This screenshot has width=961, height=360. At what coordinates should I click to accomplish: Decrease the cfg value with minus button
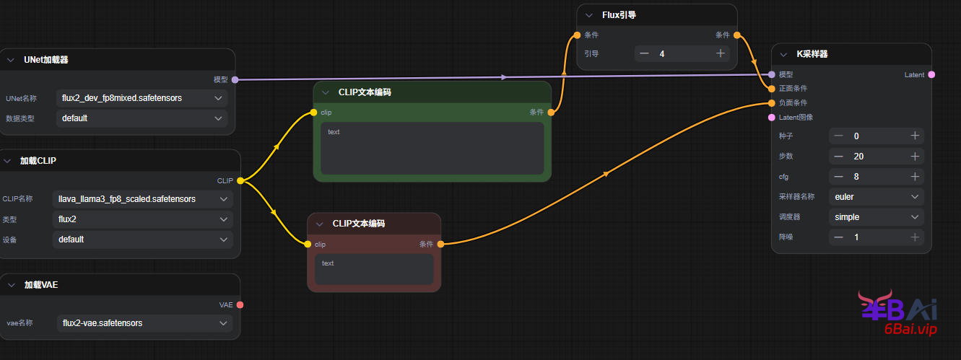[x=838, y=176]
